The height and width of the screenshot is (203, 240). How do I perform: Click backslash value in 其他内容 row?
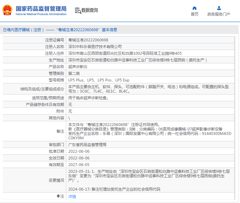click(x=69, y=118)
